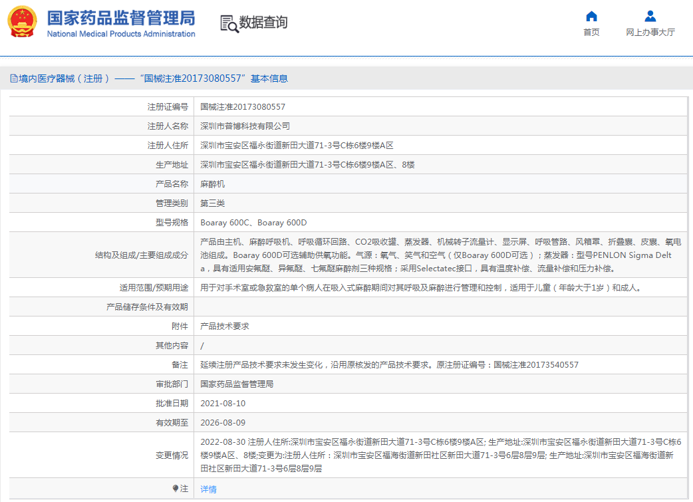Click the bullet icon beside 注
693x502 pixels.
click(x=176, y=489)
